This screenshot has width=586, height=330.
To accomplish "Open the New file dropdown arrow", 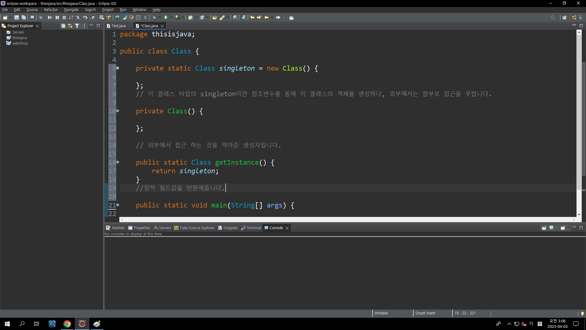I will (x=11, y=18).
